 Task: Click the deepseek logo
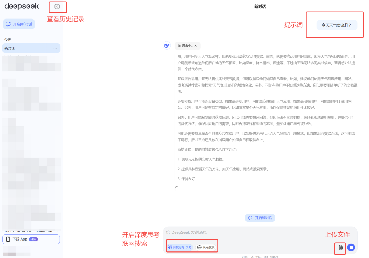[x=22, y=7]
